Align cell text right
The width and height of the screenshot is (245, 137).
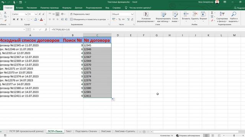[57, 19]
